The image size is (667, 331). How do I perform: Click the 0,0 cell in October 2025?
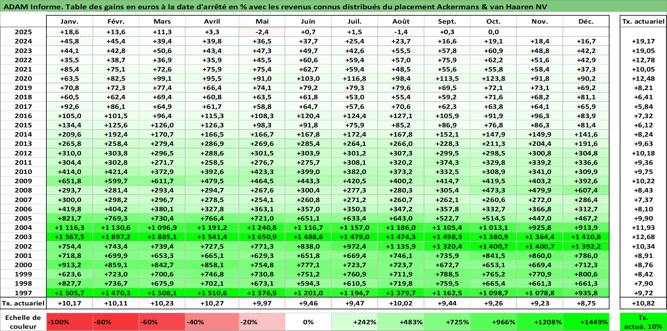click(x=494, y=32)
